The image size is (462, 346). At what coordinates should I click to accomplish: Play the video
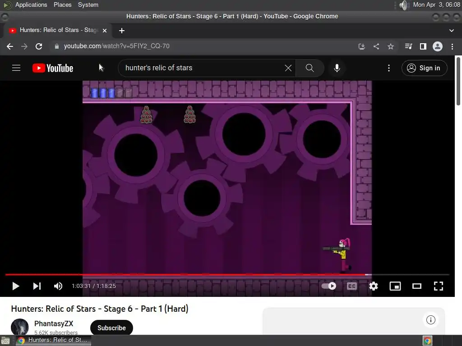[16, 286]
